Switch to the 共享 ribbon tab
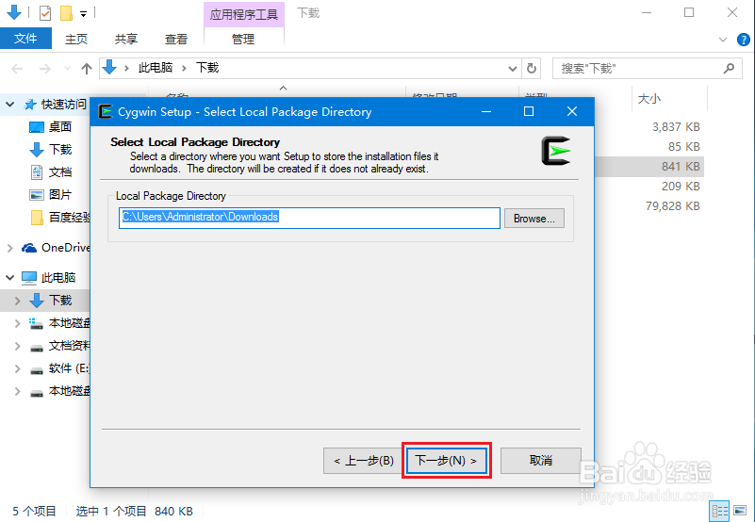 (126, 39)
